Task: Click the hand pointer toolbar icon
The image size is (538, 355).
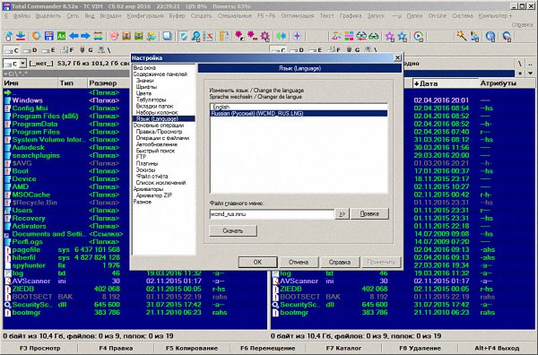Action: coord(9,36)
